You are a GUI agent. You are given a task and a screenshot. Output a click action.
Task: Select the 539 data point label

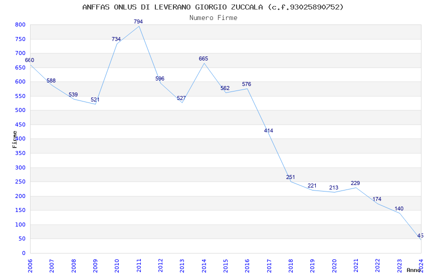tap(73, 94)
